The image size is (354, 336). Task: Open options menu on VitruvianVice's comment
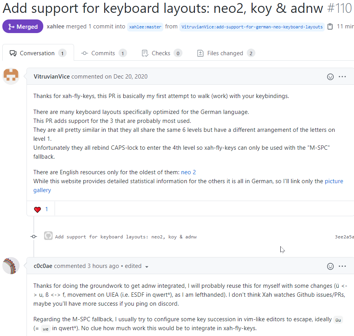[342, 77]
